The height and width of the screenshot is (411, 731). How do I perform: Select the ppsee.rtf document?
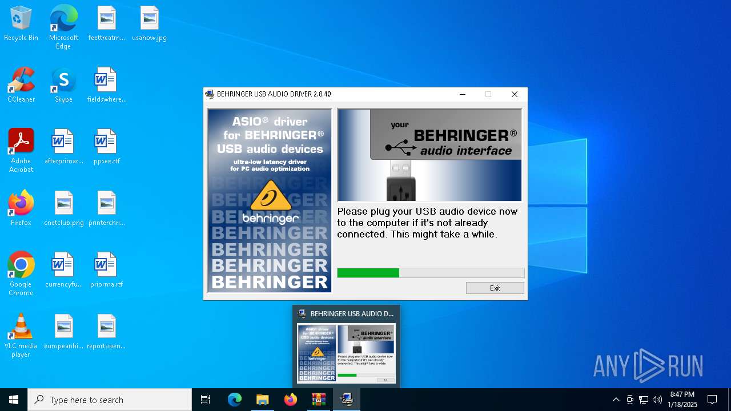(x=106, y=147)
